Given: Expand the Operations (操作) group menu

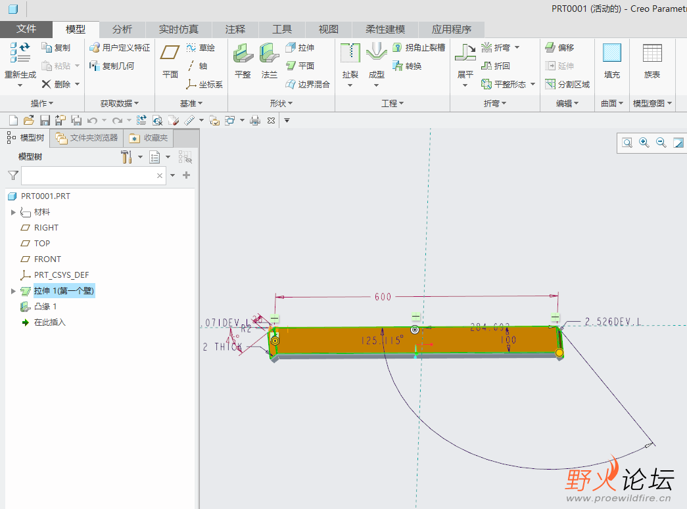Looking at the screenshot, I should coord(41,103).
